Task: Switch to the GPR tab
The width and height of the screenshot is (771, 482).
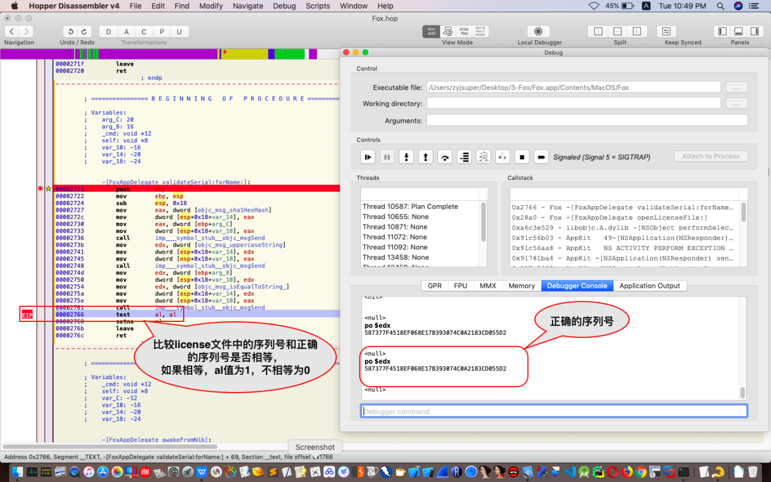Action: click(x=434, y=285)
